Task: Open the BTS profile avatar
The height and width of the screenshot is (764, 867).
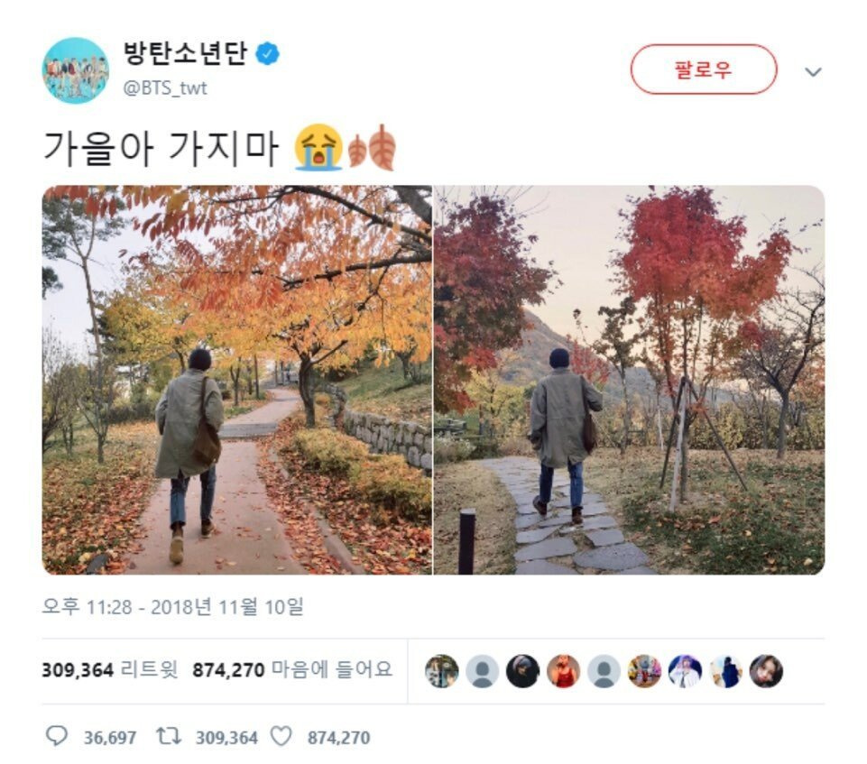Action: [75, 70]
